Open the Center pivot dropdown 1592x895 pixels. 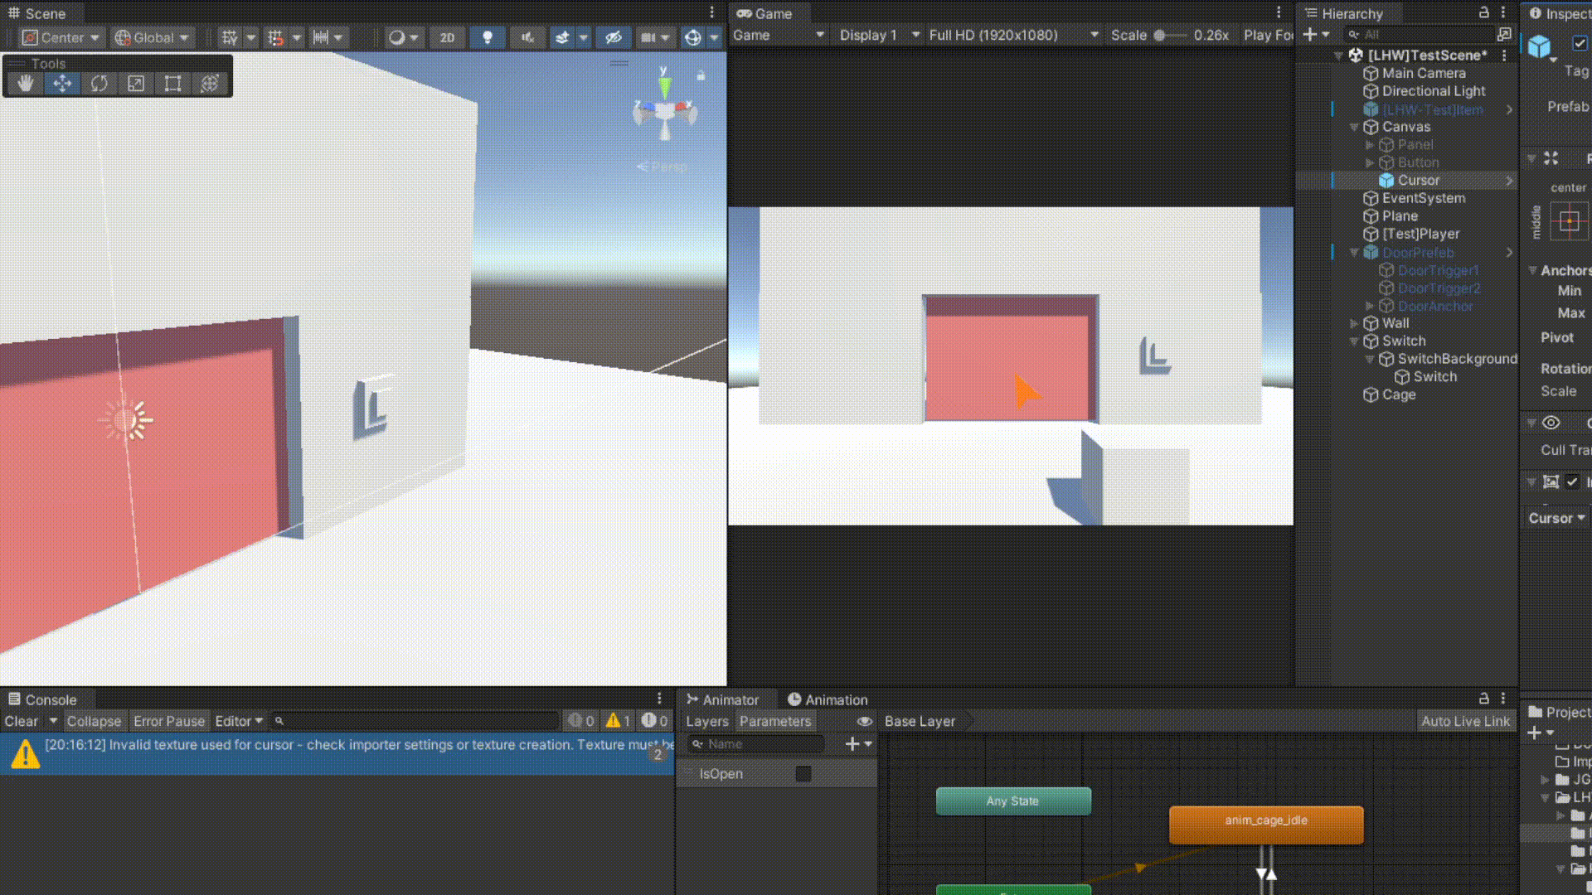(x=62, y=37)
